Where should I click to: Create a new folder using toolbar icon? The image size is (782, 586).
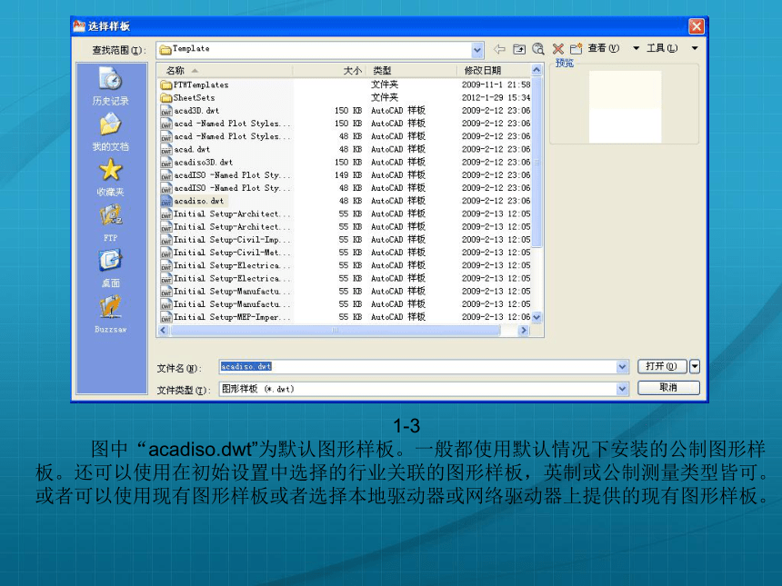pyautogui.click(x=576, y=49)
